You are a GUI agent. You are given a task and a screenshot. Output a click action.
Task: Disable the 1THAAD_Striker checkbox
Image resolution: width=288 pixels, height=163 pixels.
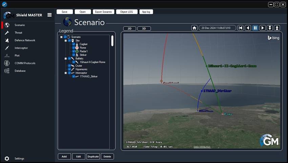pyautogui.click(x=74, y=76)
